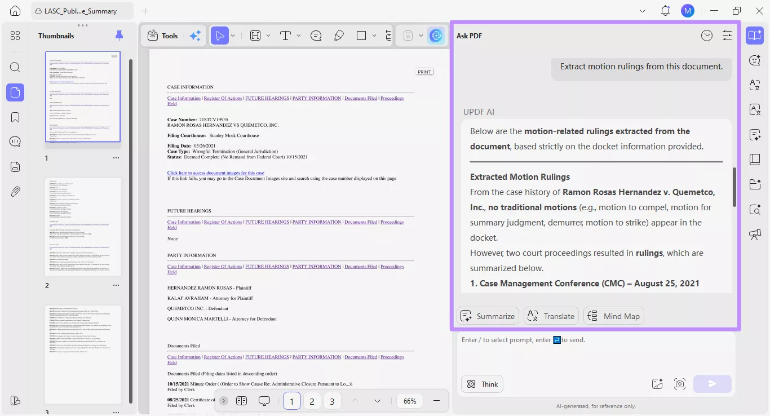
Task: Open the 66% zoom level dropdown
Action: pyautogui.click(x=410, y=401)
